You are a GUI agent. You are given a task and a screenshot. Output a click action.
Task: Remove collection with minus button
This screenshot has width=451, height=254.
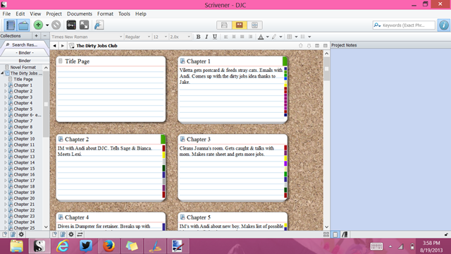tap(45, 36)
